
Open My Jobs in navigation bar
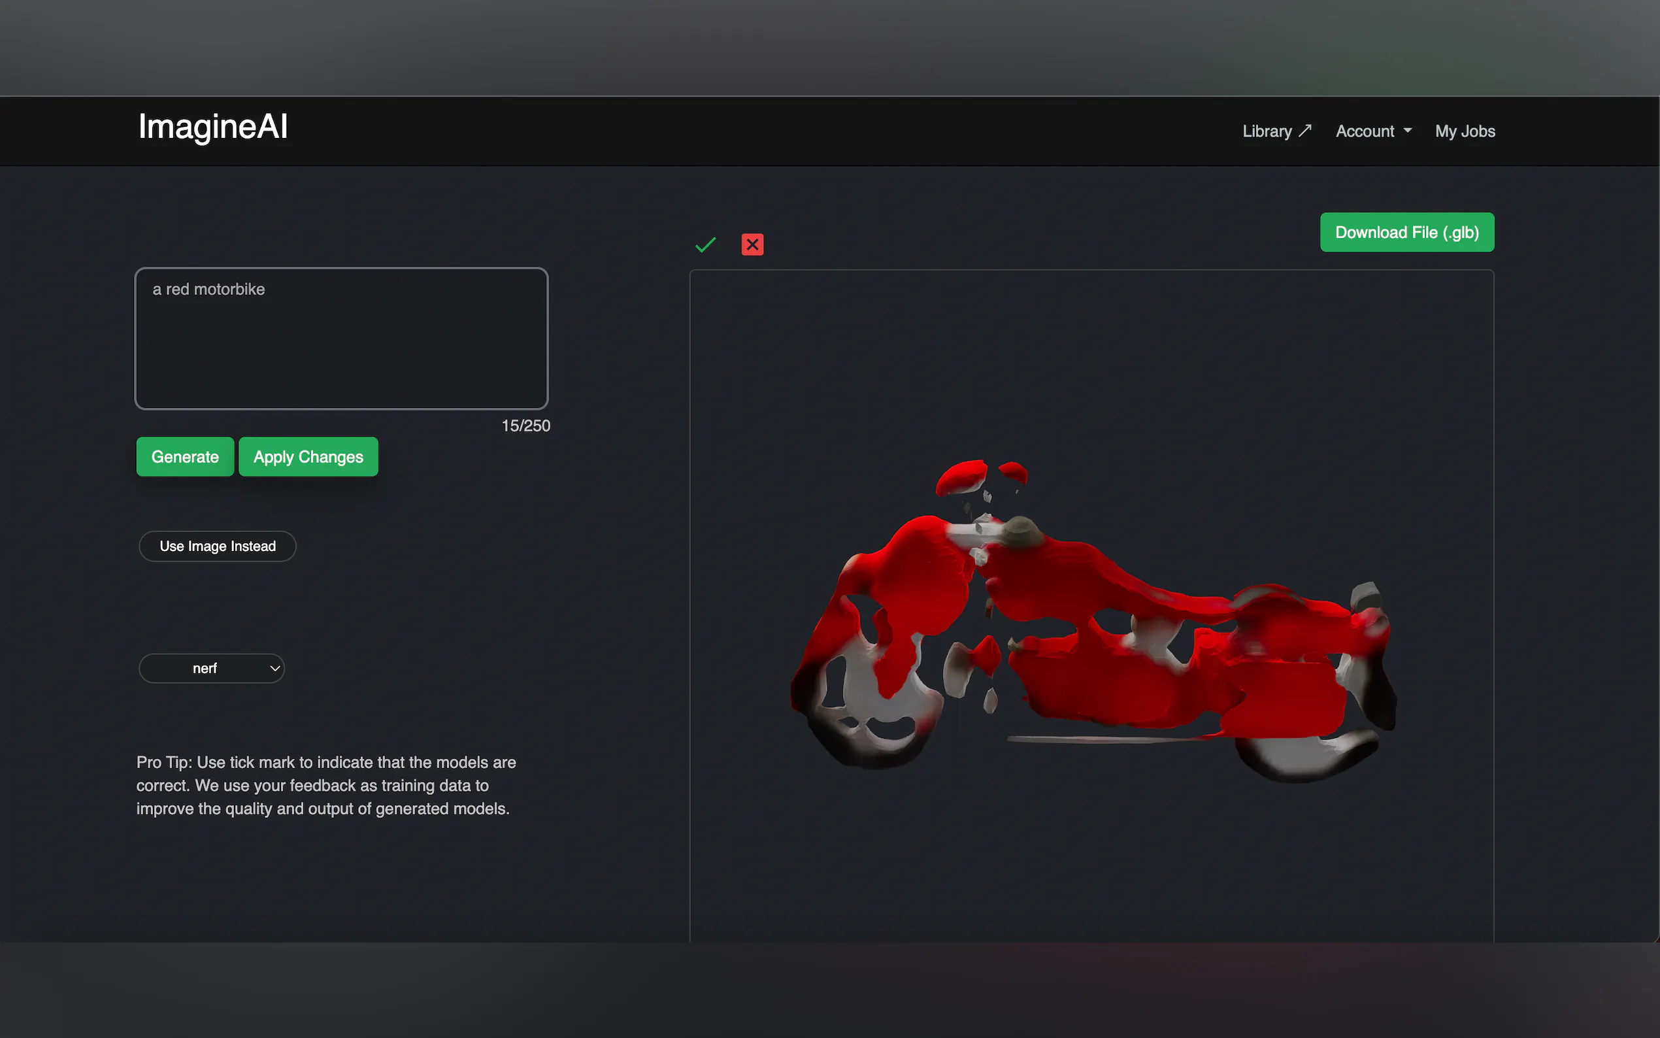[x=1465, y=131]
